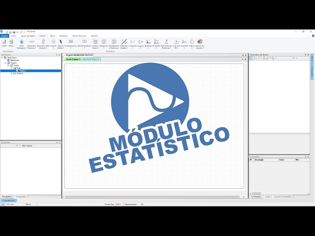315x236 pixels.
Task: Open the Controles library
Action: click(x=132, y=43)
